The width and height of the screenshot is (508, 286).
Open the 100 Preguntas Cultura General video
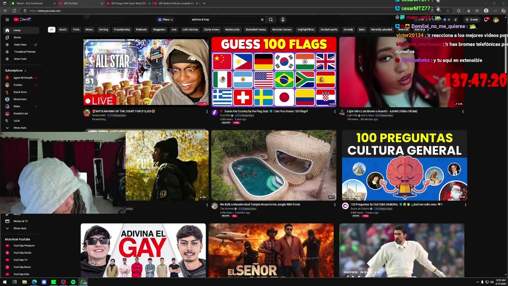pos(404,165)
